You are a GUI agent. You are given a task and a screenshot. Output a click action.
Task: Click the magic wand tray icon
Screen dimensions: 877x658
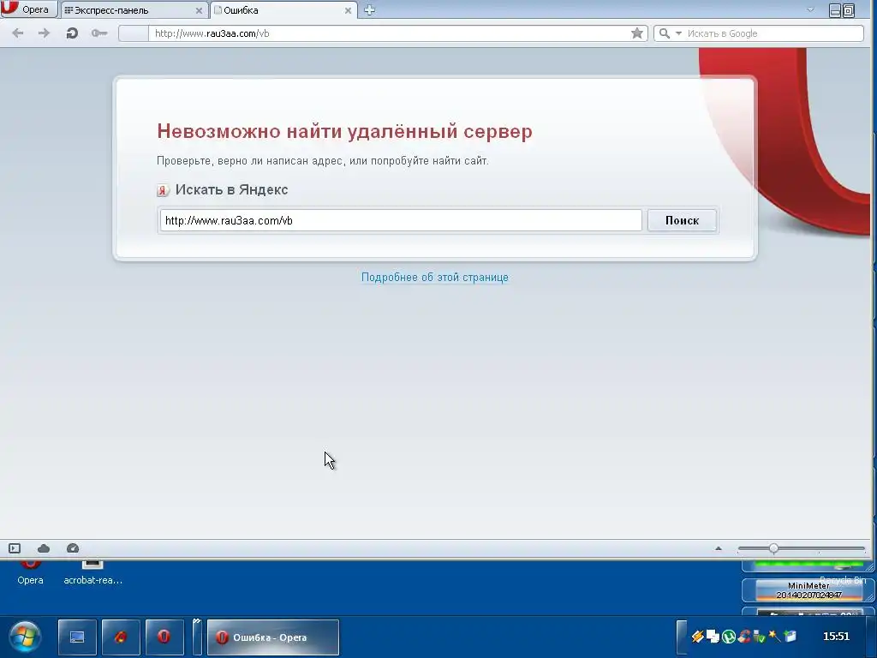[x=774, y=637]
